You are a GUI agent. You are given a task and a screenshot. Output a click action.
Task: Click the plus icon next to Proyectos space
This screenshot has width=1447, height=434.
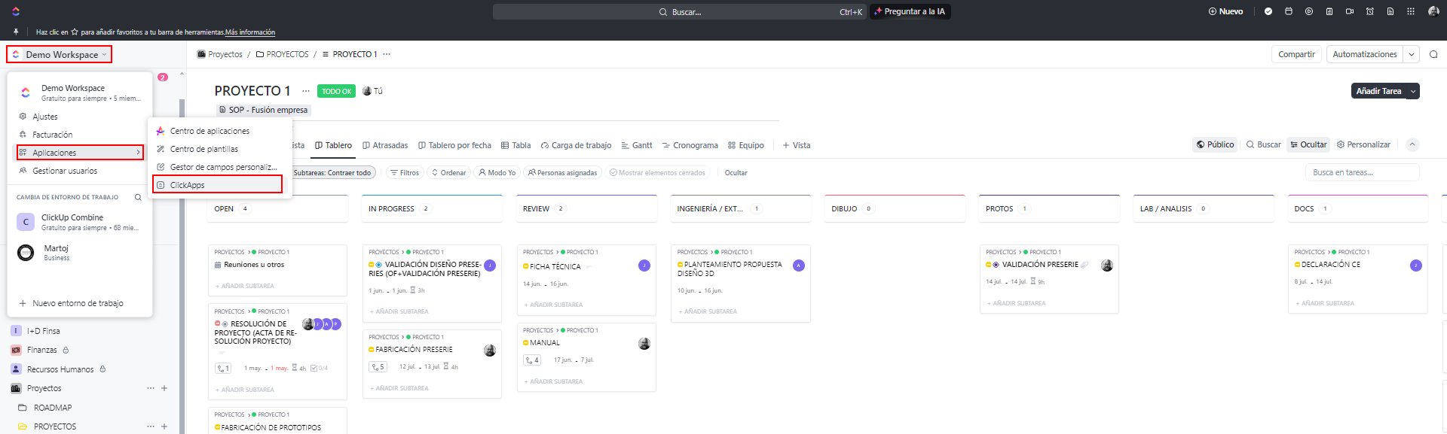164,388
